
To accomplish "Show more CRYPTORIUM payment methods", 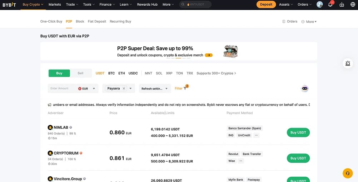I will click(x=241, y=161).
